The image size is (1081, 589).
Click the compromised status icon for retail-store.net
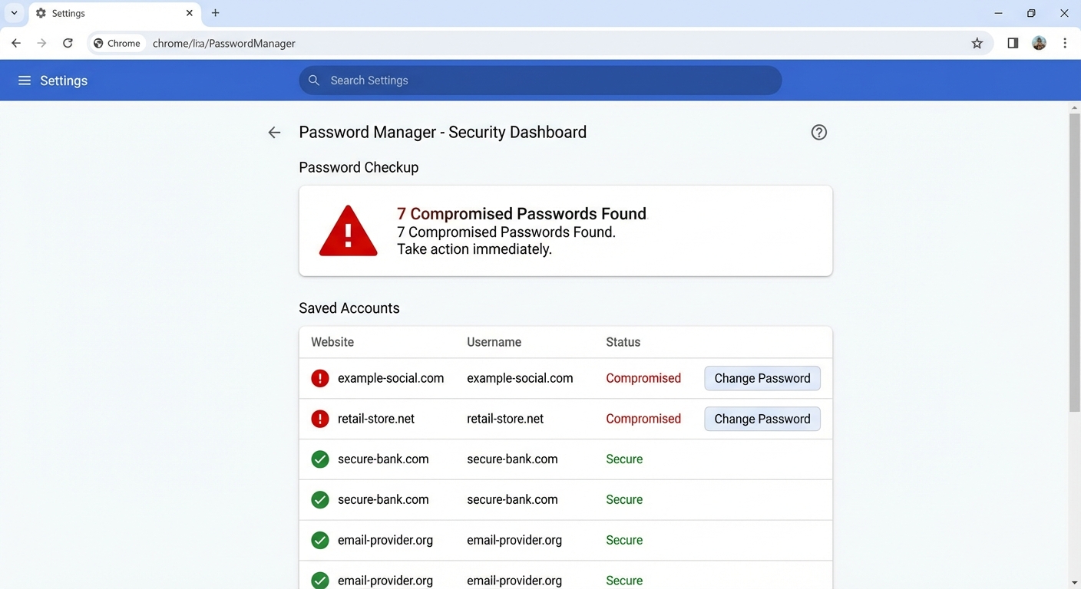pyautogui.click(x=320, y=419)
